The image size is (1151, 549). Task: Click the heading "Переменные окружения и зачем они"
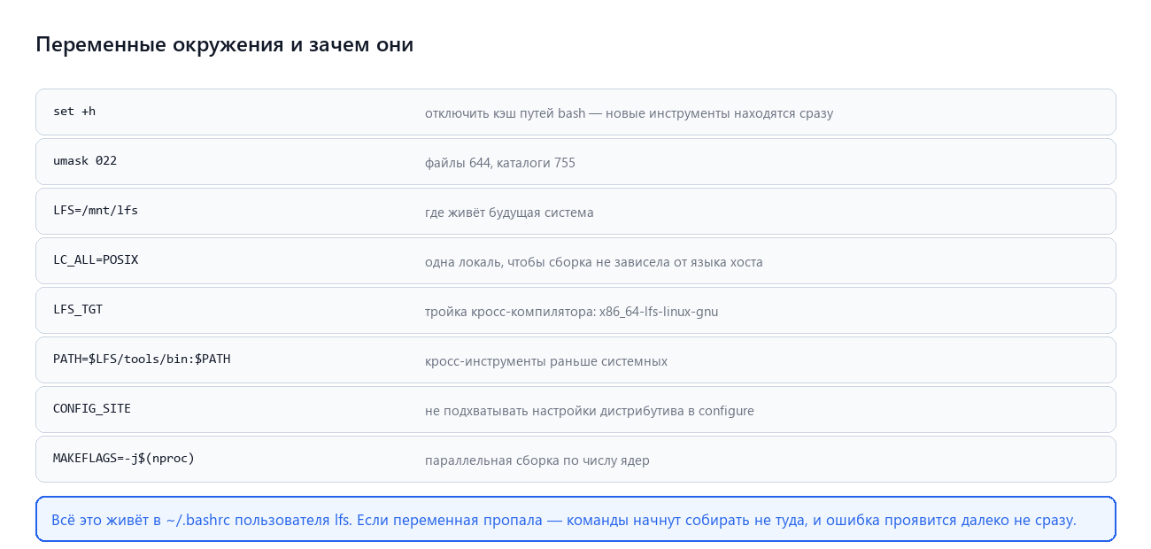tap(224, 44)
